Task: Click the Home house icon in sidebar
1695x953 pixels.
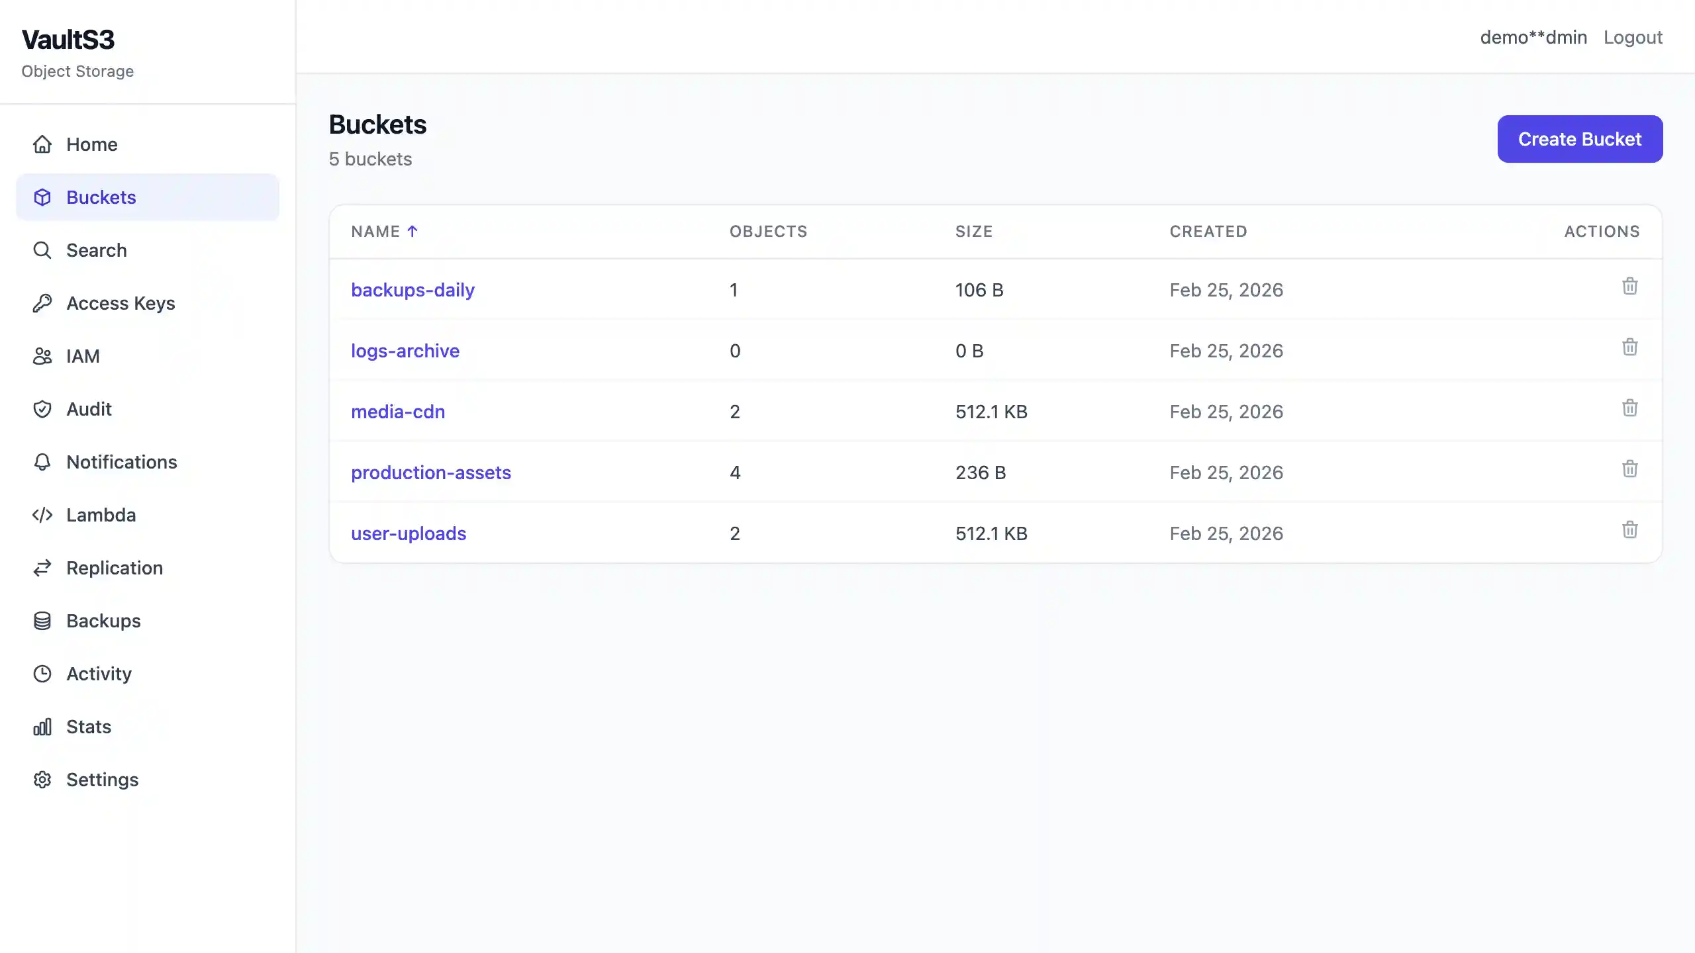Action: [42, 144]
